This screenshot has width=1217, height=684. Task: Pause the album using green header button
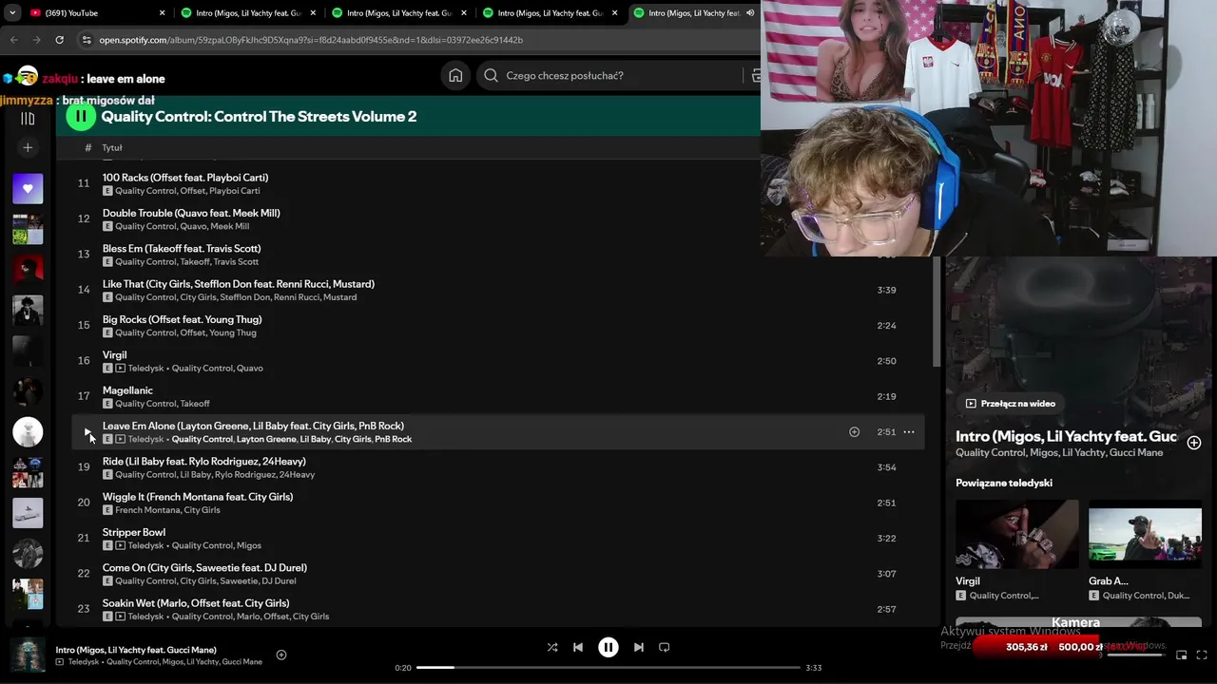pyautogui.click(x=81, y=116)
